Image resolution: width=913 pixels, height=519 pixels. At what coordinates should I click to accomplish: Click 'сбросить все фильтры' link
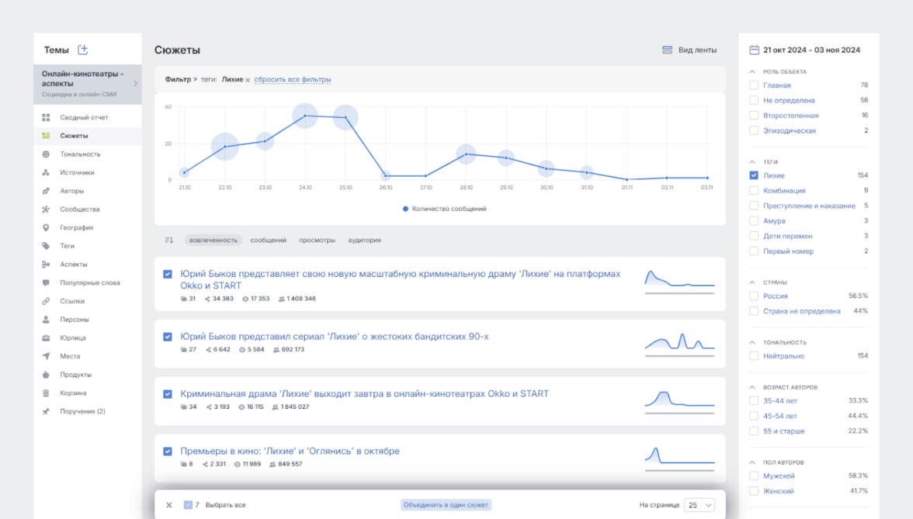coord(292,80)
